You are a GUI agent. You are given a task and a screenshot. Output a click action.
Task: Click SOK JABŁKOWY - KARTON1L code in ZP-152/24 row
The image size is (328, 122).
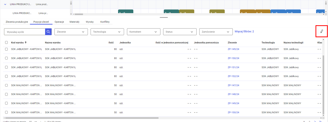coord(26,76)
